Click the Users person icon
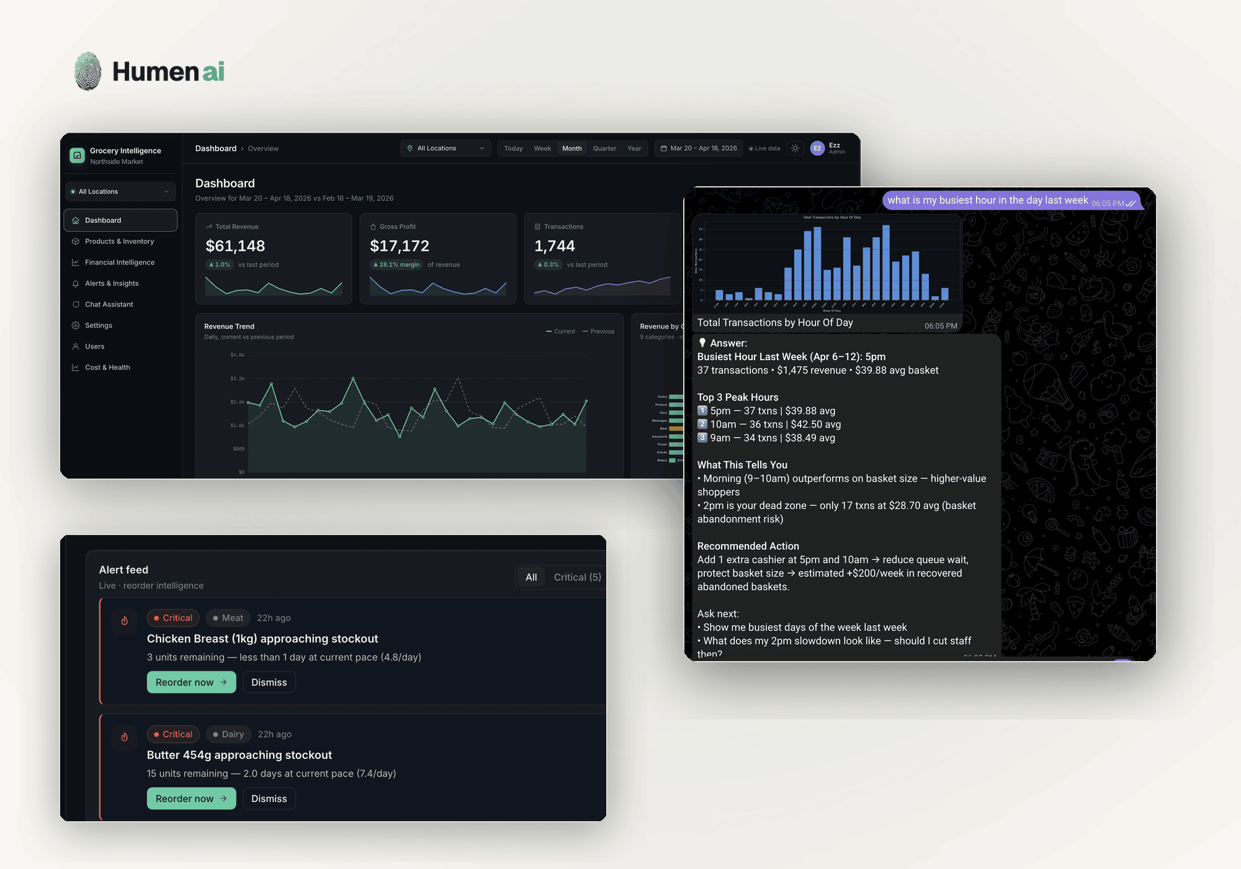 76,346
